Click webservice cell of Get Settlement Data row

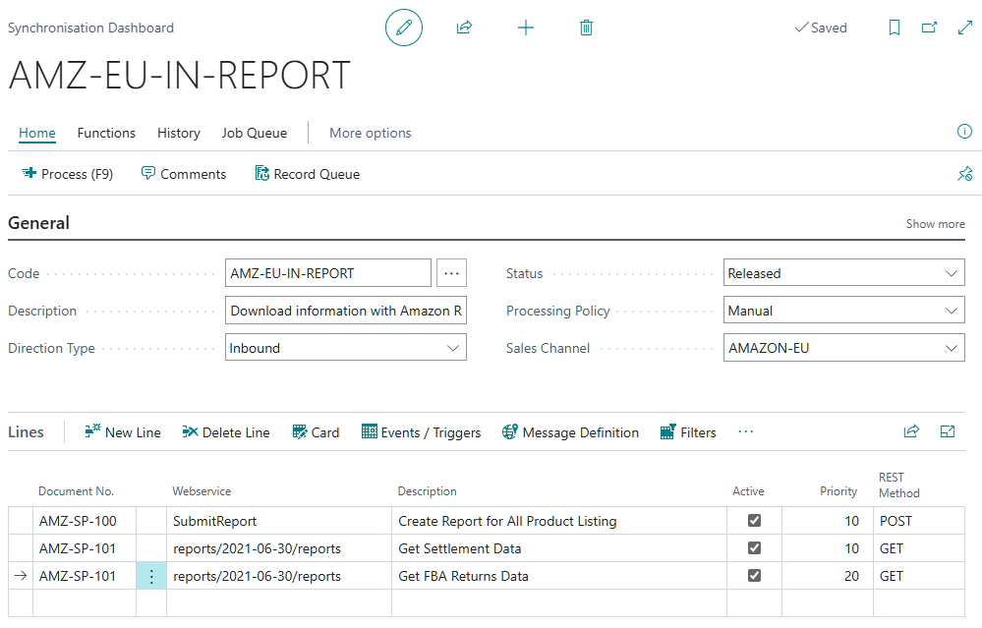279,547
